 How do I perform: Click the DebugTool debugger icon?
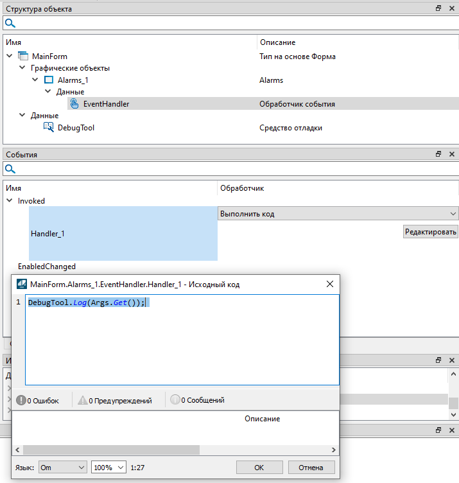pyautogui.click(x=49, y=128)
